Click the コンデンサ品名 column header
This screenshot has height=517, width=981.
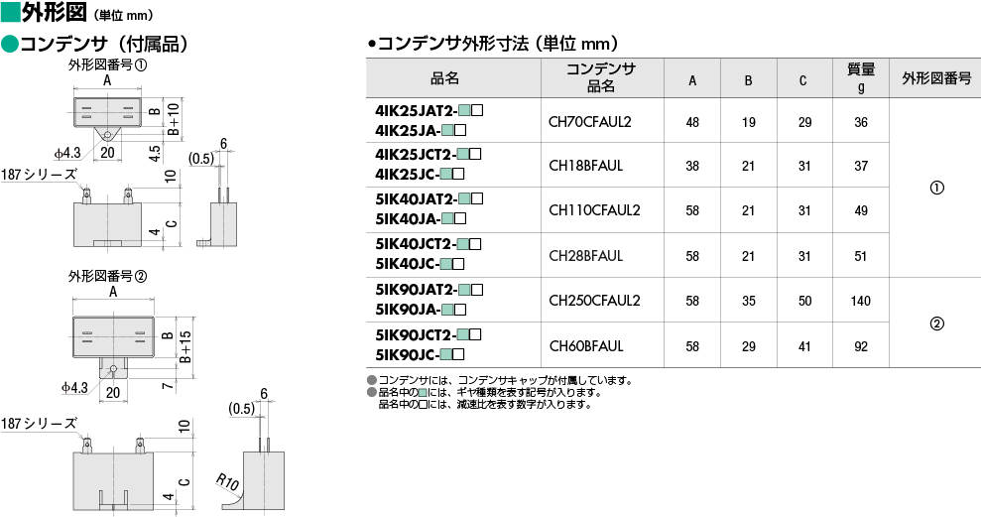click(601, 78)
